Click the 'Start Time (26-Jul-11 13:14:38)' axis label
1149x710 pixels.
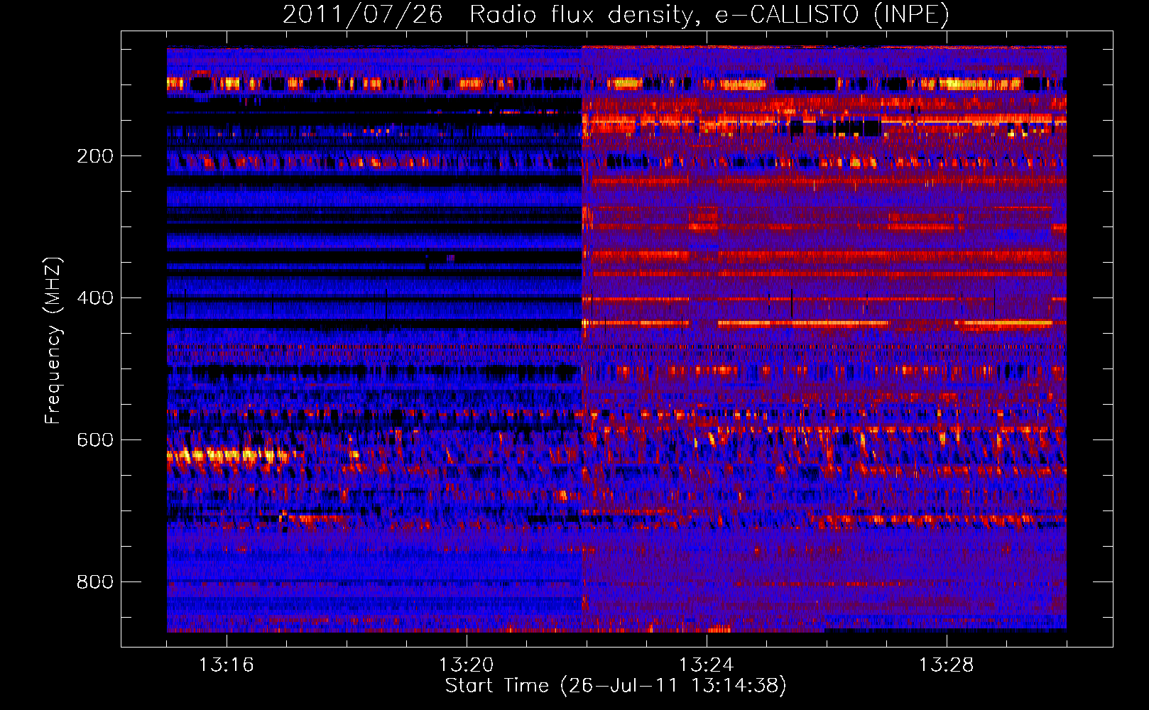click(x=616, y=686)
